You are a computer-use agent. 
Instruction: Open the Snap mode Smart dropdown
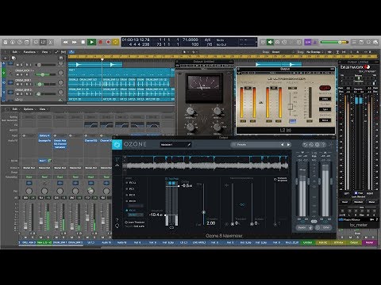point(283,52)
